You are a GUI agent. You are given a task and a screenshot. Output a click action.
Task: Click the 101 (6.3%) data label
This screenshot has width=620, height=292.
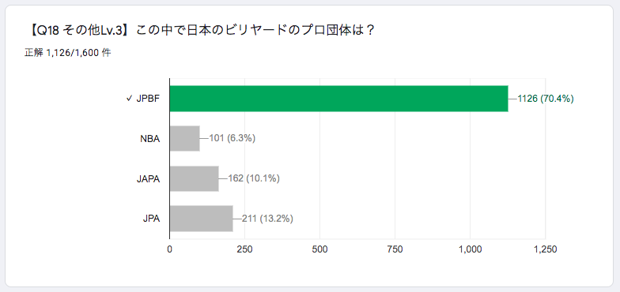(232, 139)
